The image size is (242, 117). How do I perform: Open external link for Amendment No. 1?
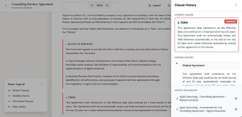[x=236, y=109]
